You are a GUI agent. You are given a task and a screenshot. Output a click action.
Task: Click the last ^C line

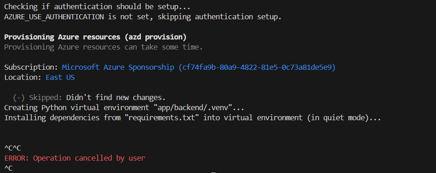(x=8, y=168)
